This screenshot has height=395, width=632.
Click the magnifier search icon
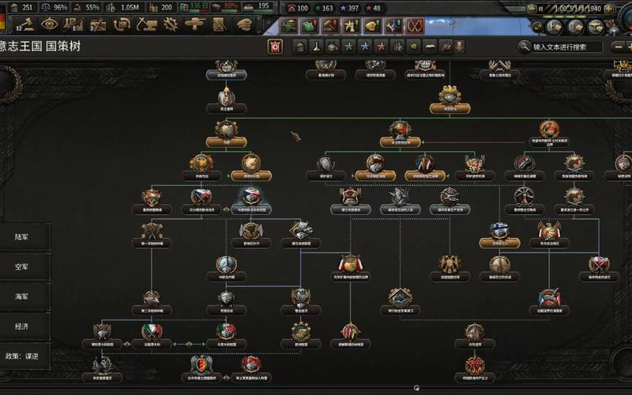(524, 47)
